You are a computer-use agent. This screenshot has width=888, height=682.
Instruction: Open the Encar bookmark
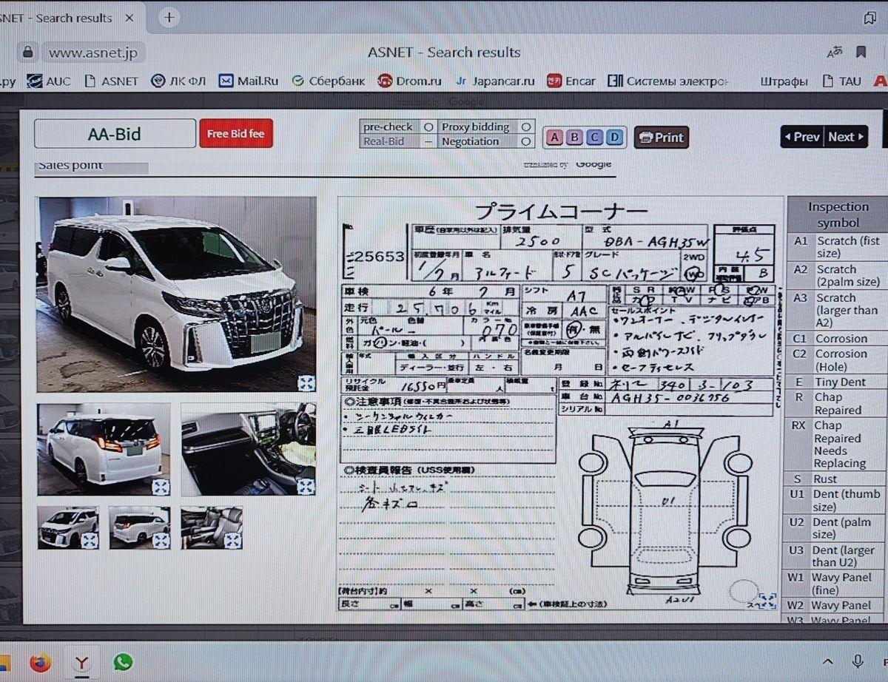point(571,81)
